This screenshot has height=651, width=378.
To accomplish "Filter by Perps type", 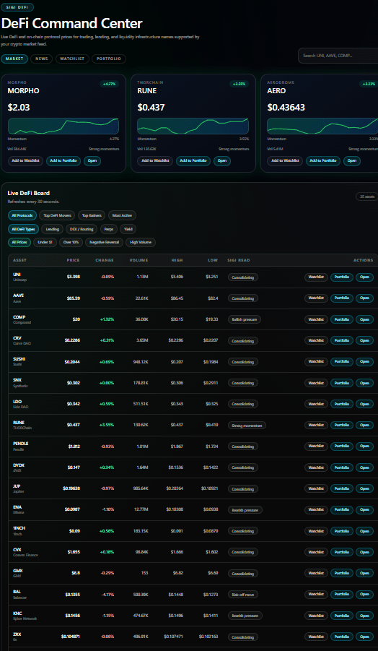I will coord(109,229).
